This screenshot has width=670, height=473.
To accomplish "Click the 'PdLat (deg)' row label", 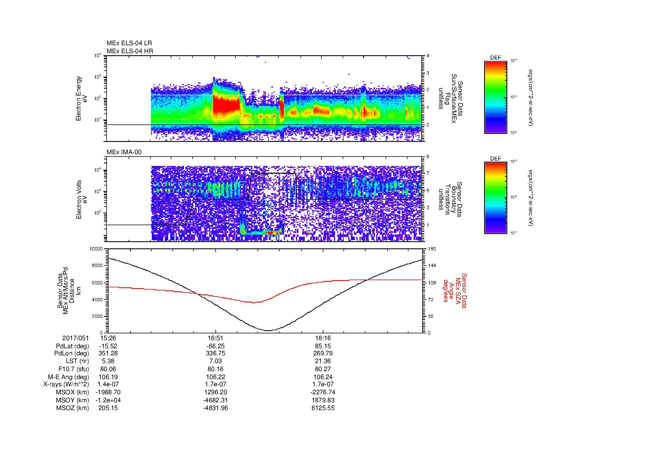I will click(72, 346).
